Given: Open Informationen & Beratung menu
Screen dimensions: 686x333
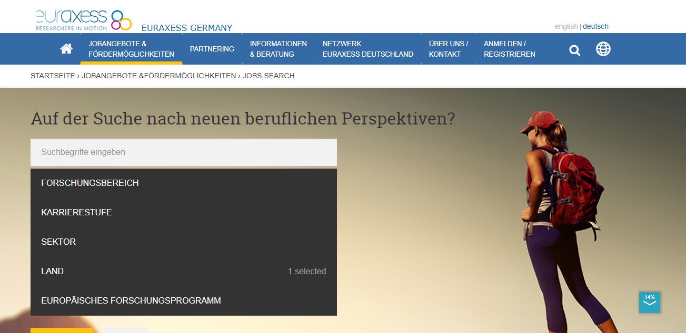Looking at the screenshot, I should (x=279, y=49).
